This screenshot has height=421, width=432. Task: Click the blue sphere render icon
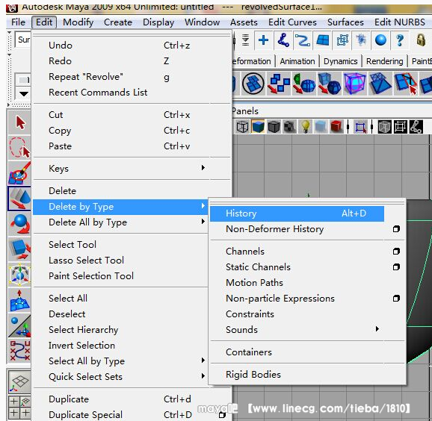[x=380, y=40]
